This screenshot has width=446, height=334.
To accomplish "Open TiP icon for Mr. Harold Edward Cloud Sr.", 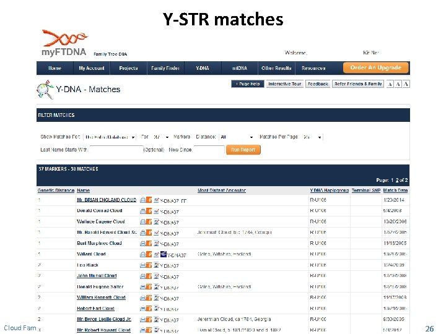I will click(x=149, y=233).
